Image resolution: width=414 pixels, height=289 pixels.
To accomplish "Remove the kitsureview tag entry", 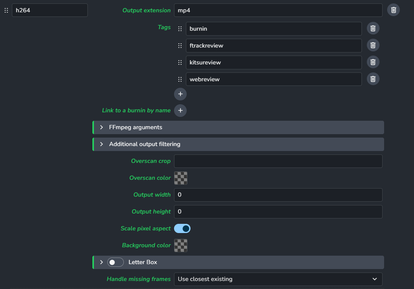I will coord(373,62).
